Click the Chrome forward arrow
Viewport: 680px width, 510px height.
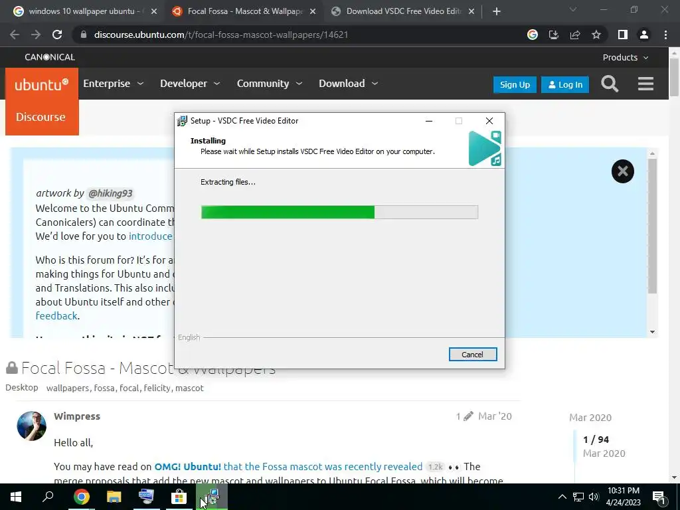click(x=36, y=35)
